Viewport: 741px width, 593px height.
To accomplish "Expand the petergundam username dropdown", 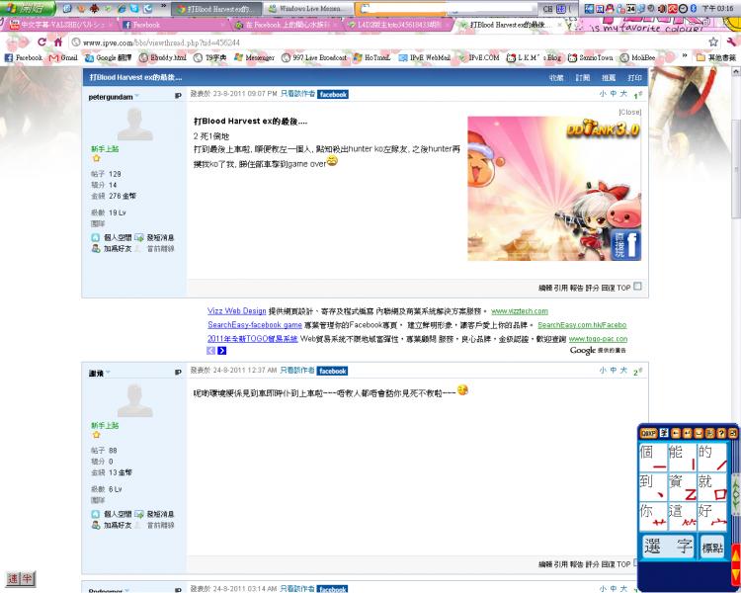I will click(x=137, y=97).
